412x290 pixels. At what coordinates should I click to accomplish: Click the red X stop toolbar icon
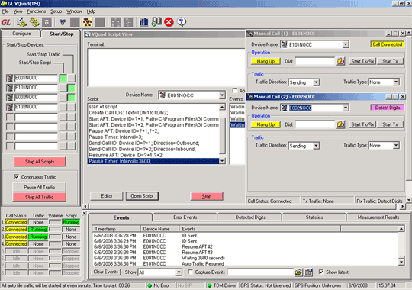[x=169, y=22]
